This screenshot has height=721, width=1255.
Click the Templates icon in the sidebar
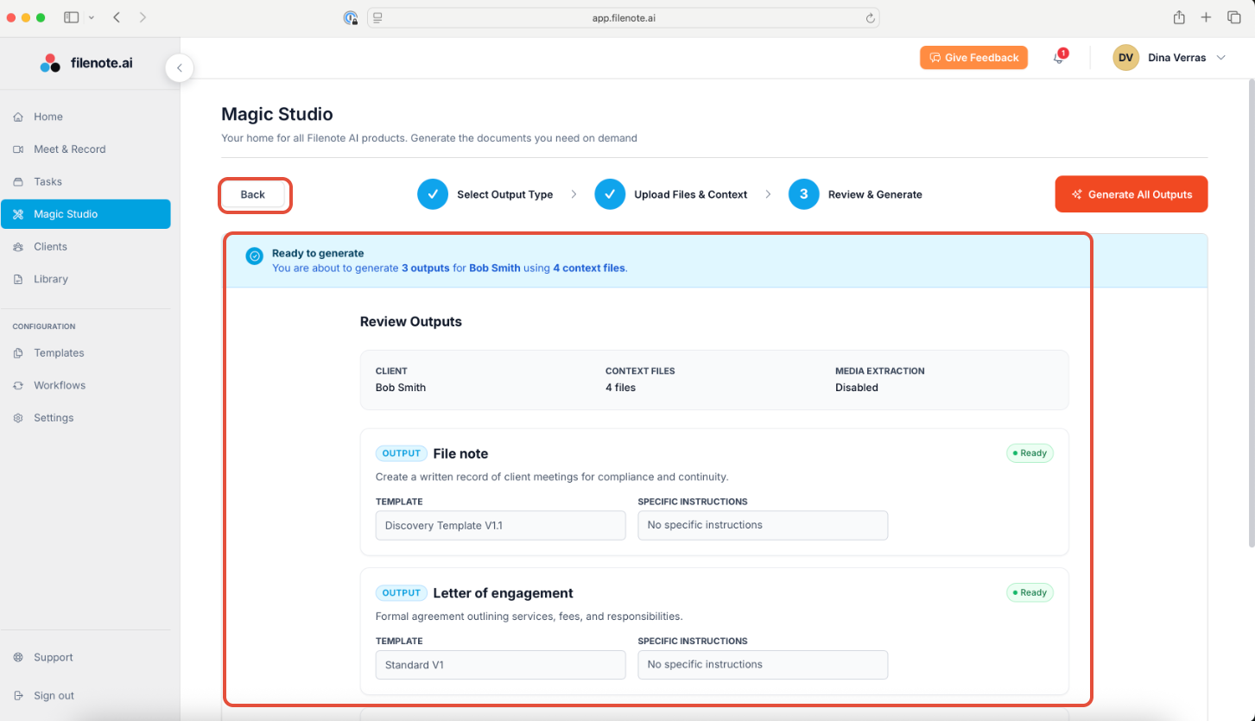pyautogui.click(x=18, y=353)
